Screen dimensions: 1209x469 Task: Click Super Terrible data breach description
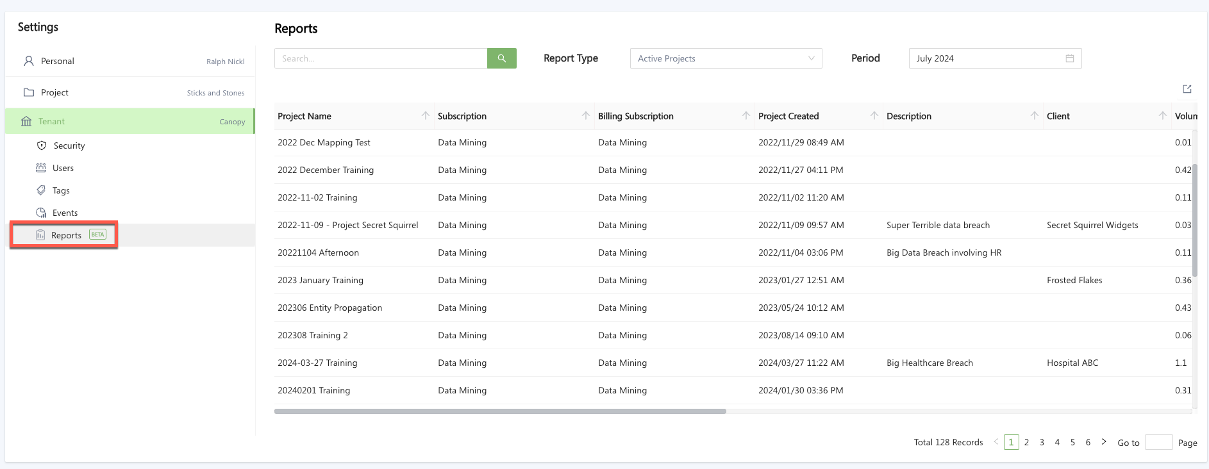tap(938, 225)
